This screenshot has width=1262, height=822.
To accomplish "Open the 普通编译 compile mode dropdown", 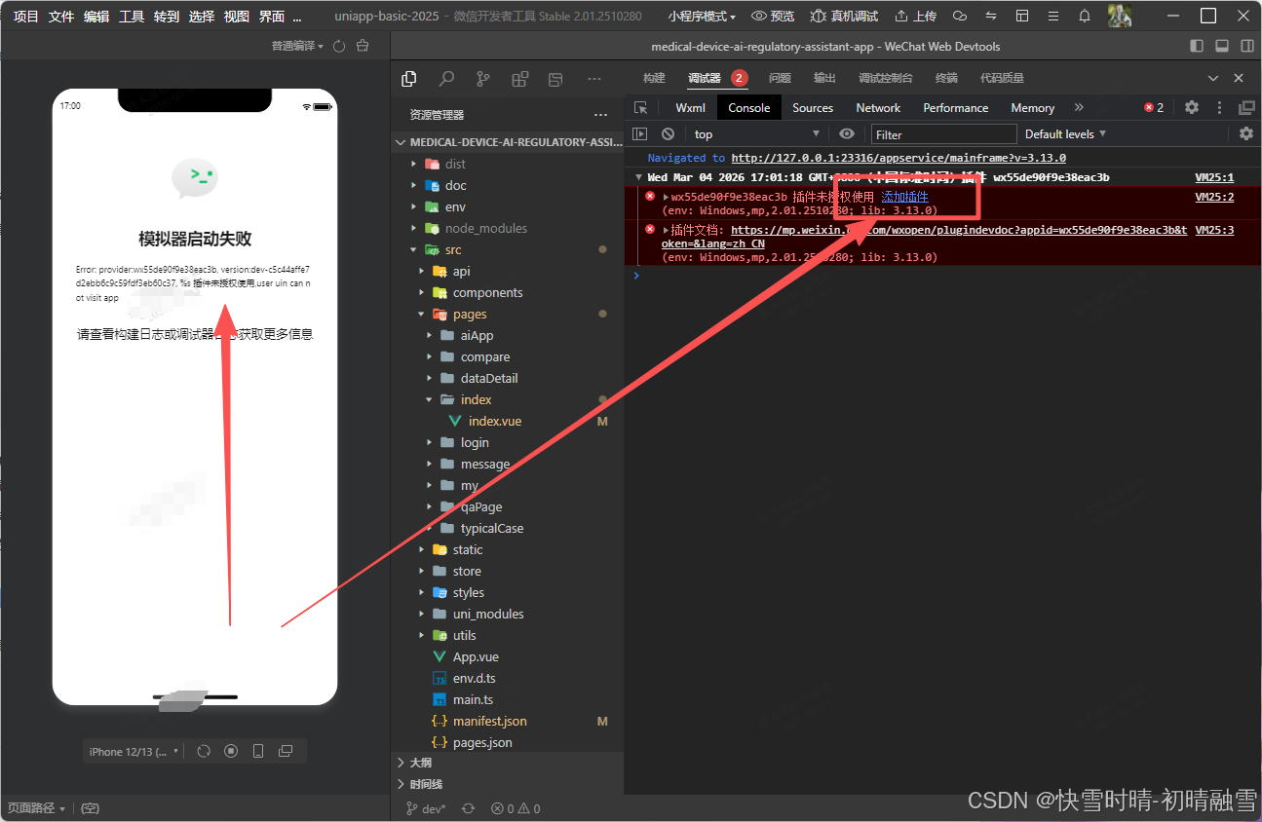I will (x=297, y=46).
